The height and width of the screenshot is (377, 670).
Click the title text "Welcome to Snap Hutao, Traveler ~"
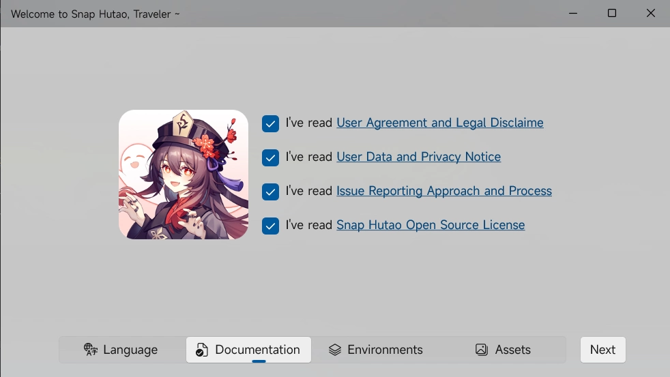tap(96, 14)
